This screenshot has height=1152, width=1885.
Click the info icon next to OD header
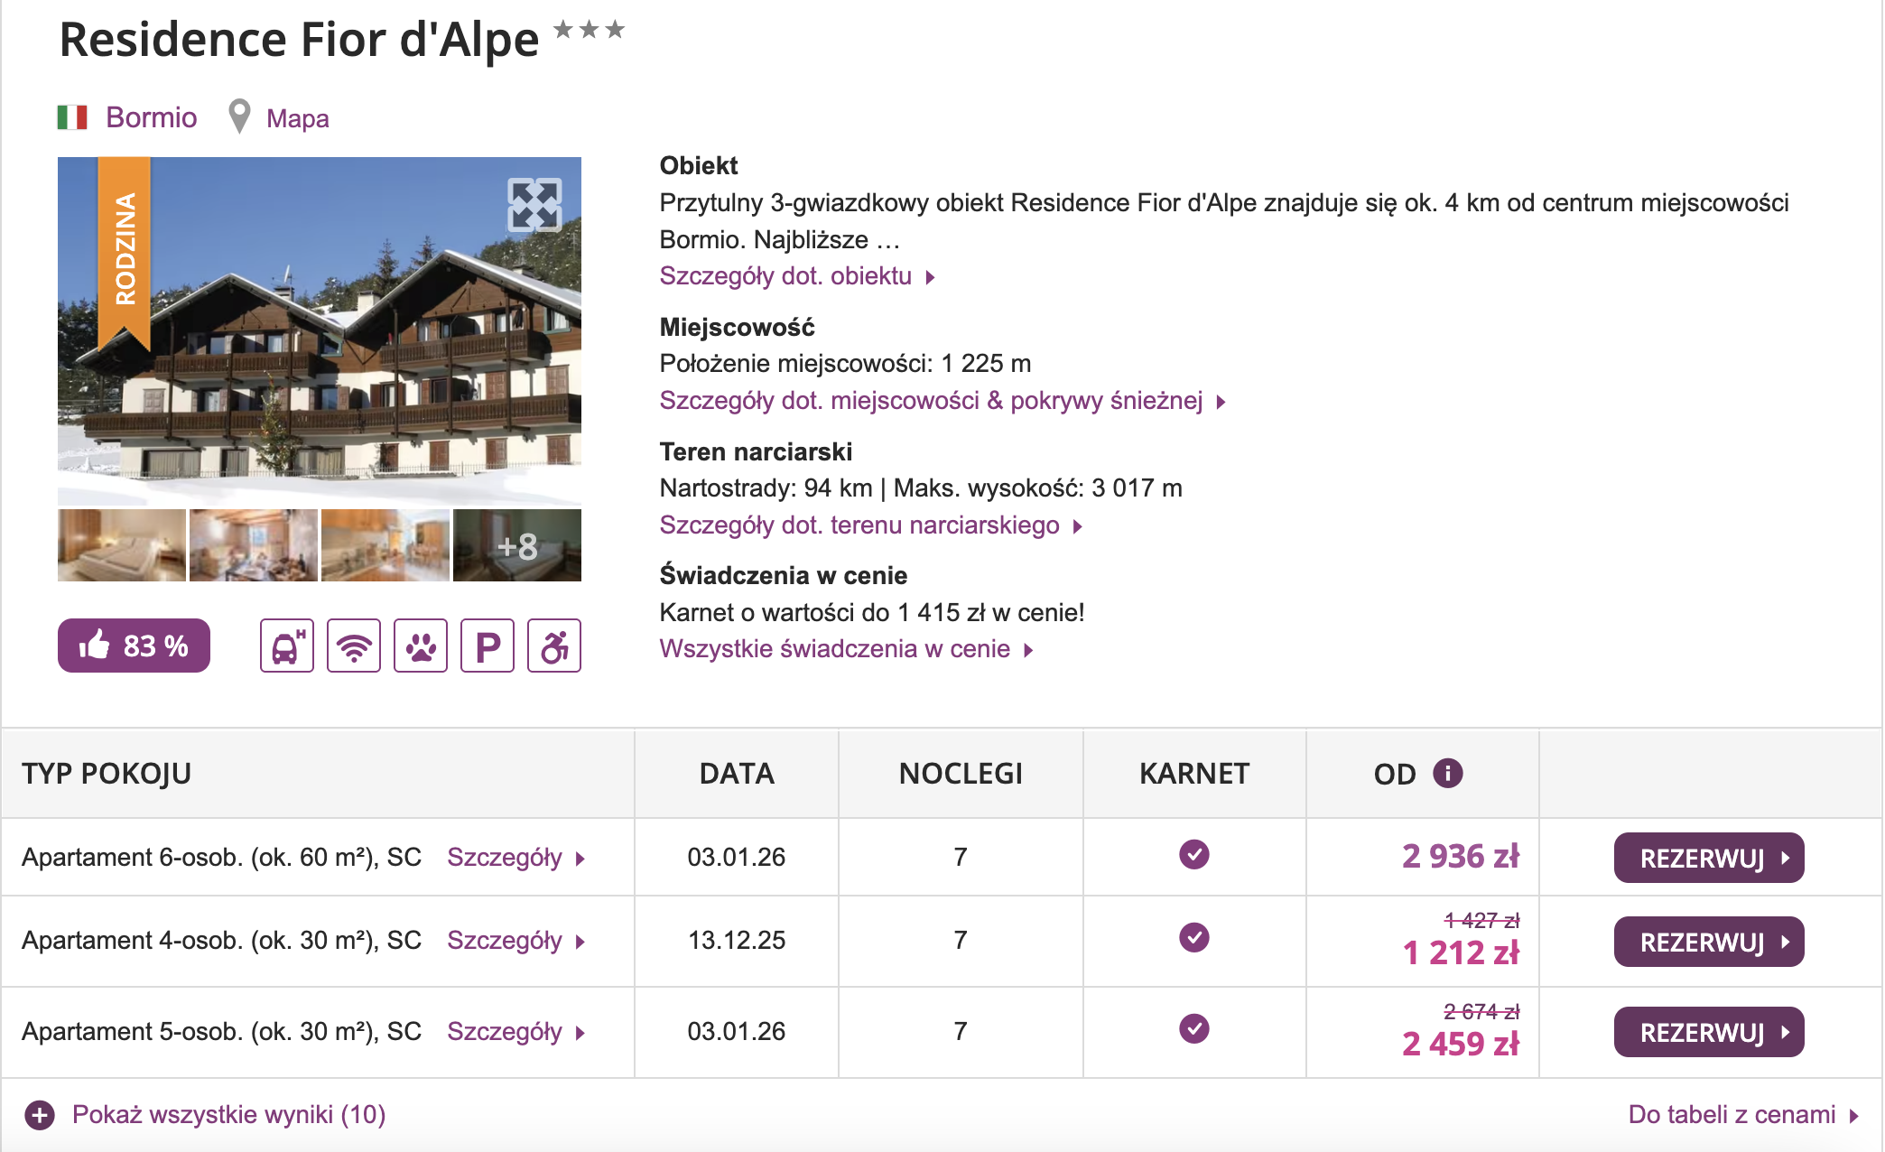point(1446,773)
